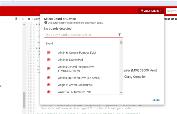This screenshot has width=177, height=114.
Task: Select AWR1243 Automotive EVM
Action: click(x=75, y=92)
